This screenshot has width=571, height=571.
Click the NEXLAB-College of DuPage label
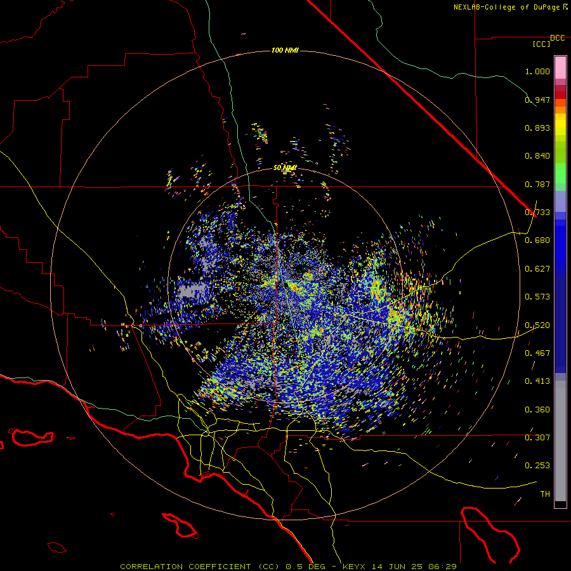click(x=508, y=7)
